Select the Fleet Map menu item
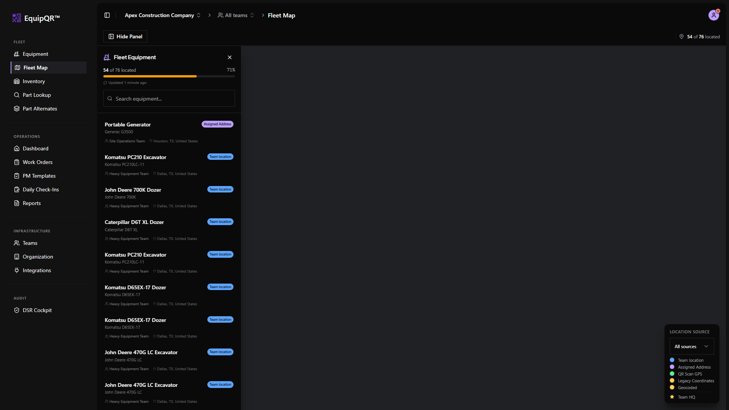The width and height of the screenshot is (729, 410). tap(49, 68)
